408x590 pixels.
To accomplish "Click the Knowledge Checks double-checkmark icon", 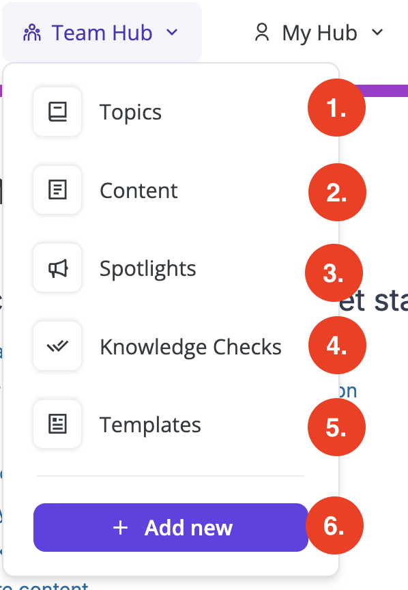I will [57, 346].
